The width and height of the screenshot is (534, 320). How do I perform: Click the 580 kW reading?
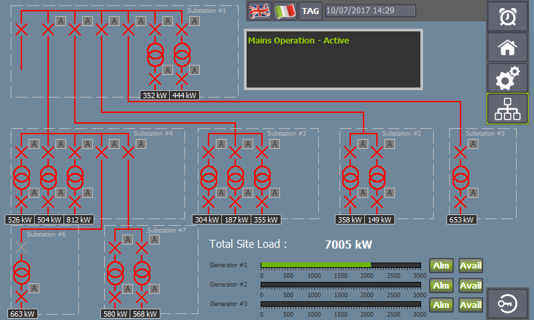(x=115, y=313)
